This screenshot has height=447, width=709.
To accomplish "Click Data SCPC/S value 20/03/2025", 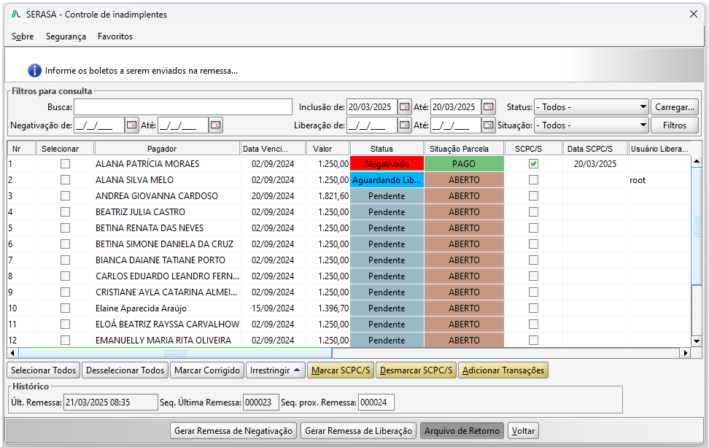I will pos(595,163).
